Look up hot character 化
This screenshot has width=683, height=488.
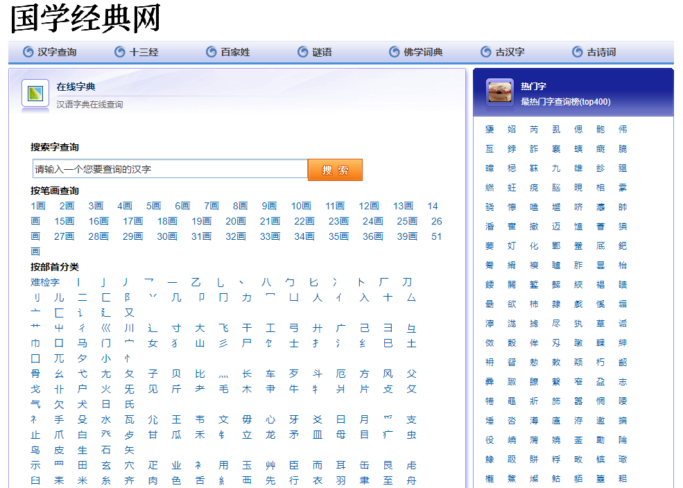point(534,245)
